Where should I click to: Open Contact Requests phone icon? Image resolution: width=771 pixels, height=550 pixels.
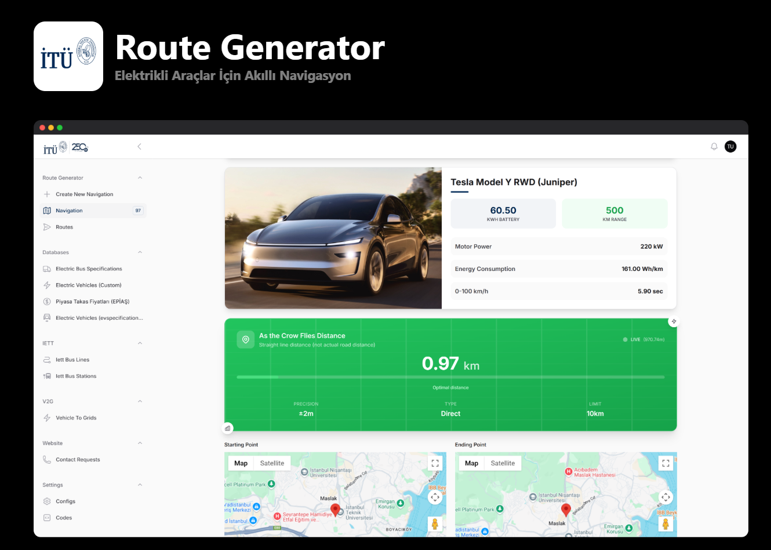click(x=47, y=459)
